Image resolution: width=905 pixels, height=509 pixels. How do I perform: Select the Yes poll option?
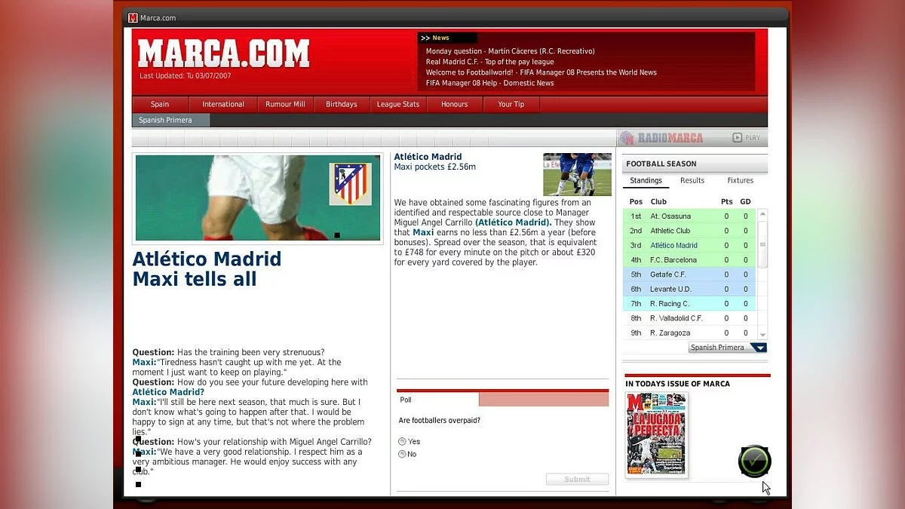403,441
